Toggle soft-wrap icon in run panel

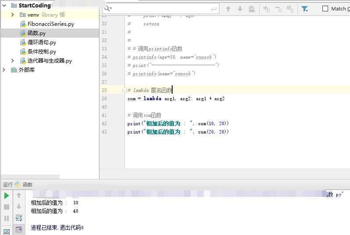tap(19, 218)
